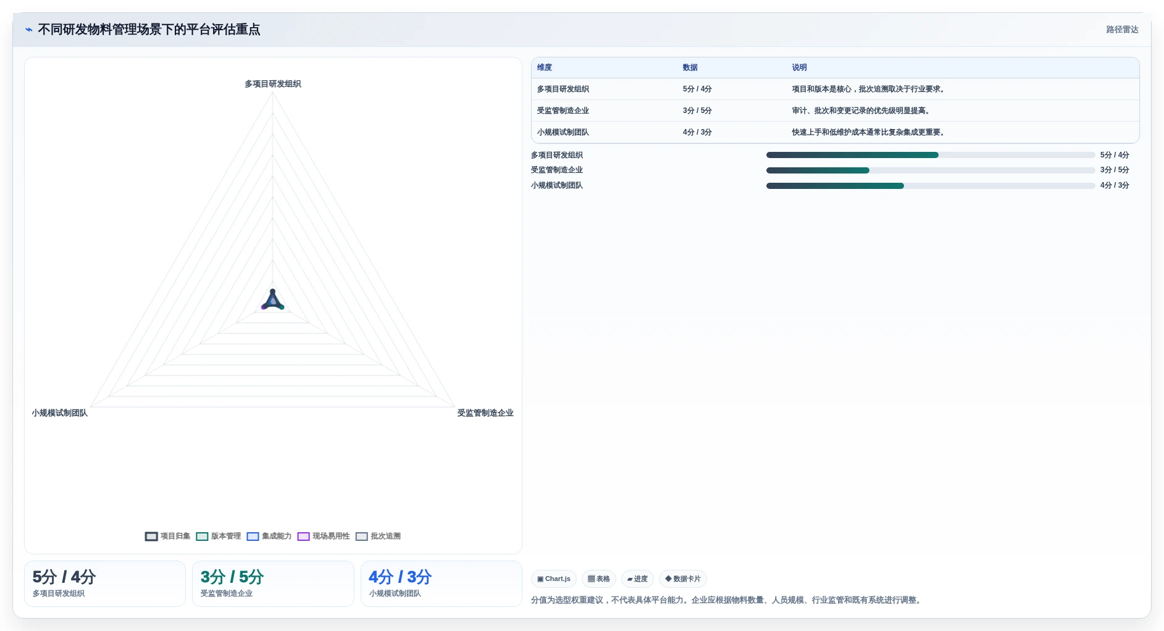This screenshot has width=1164, height=631.
Task: Click the 受监管制造企业 radar axis label
Action: (x=485, y=413)
